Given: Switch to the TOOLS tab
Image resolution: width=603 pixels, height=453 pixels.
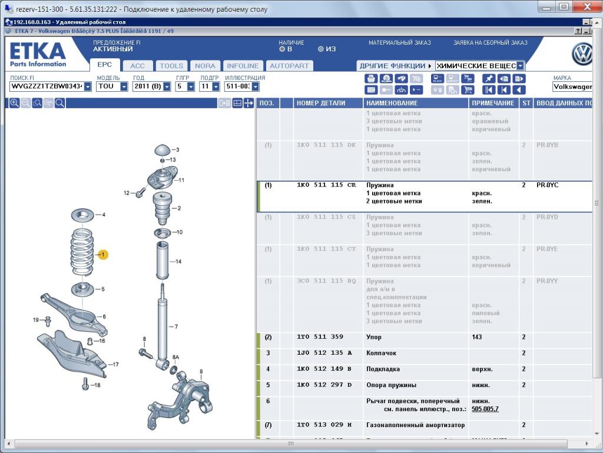Looking at the screenshot, I should (171, 66).
